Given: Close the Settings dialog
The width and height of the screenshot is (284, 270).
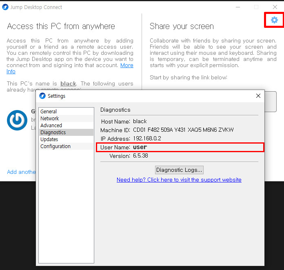Looking at the screenshot, I should (258, 96).
